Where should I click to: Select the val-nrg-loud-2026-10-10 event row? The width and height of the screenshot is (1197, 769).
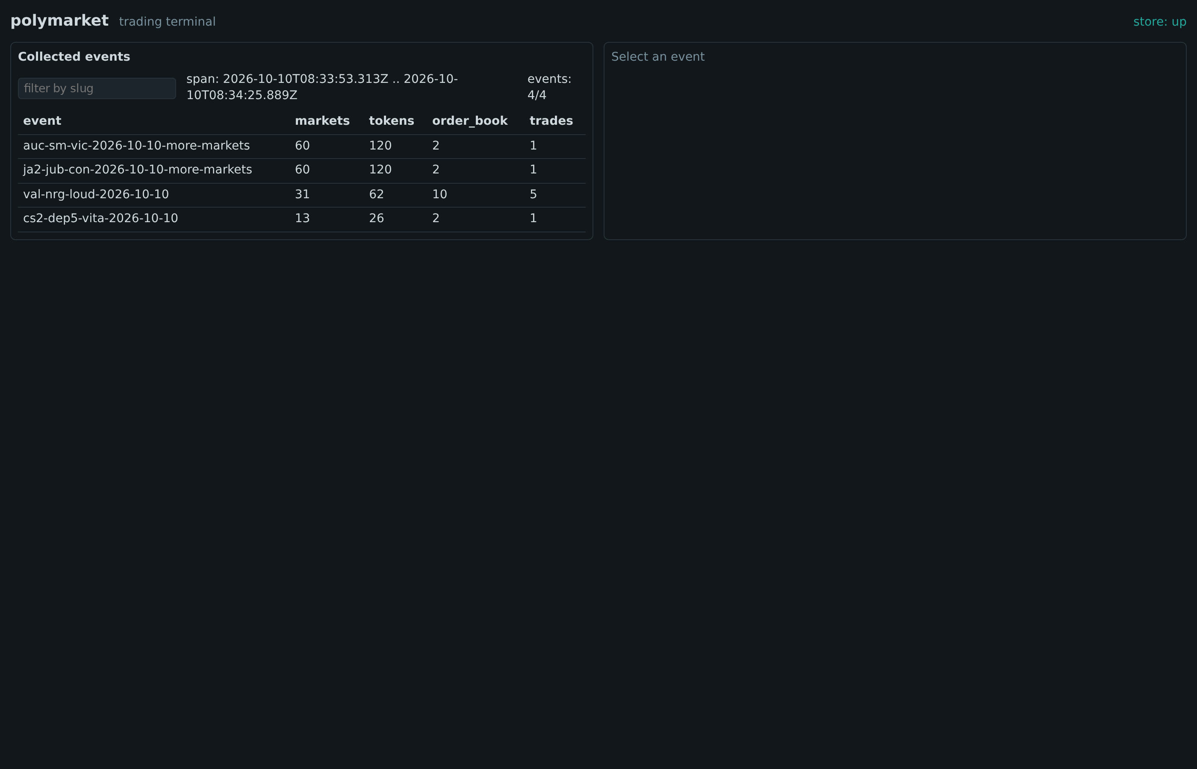point(302,195)
